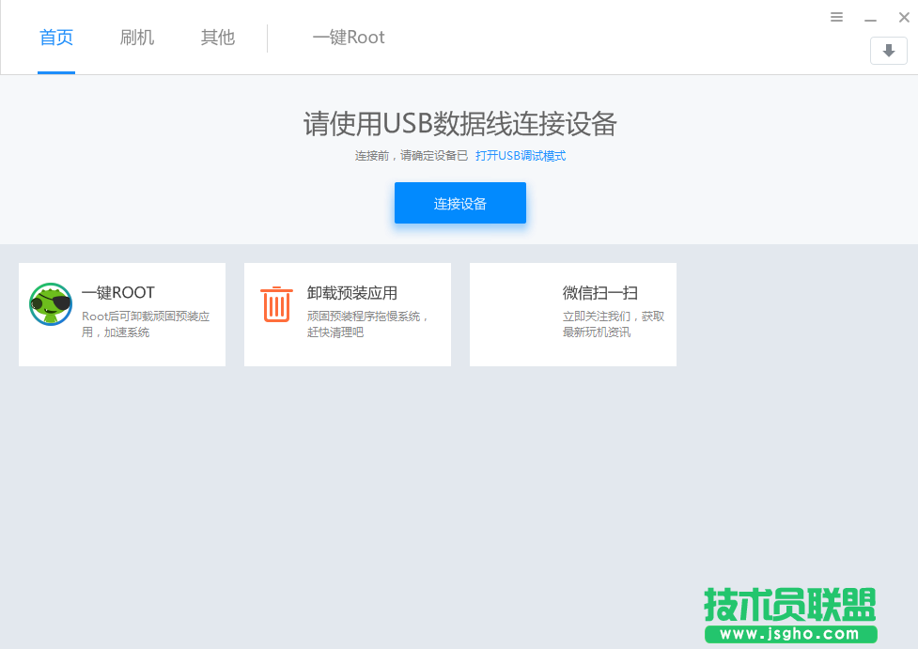Click the green ROOT mascot icon
The width and height of the screenshot is (918, 649).
[51, 304]
